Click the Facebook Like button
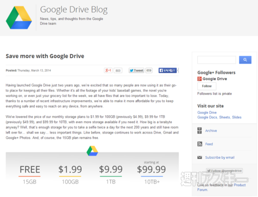 point(168,71)
